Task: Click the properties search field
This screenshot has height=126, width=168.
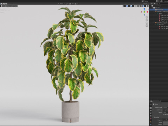Action: pos(163,101)
